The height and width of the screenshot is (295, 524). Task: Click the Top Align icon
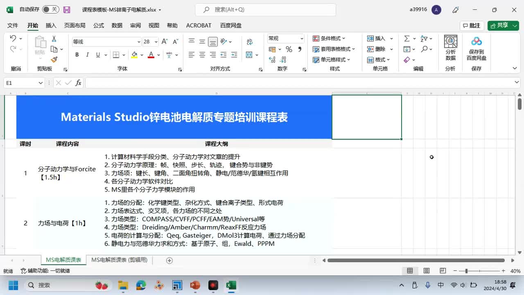point(191,41)
